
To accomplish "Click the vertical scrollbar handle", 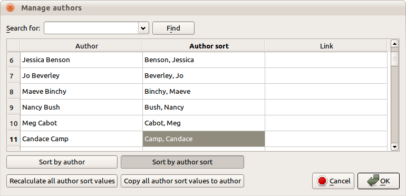I will 394,57.
